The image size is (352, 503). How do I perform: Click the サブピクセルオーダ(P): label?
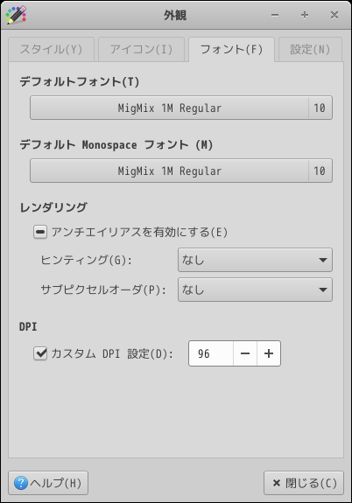tap(103, 290)
